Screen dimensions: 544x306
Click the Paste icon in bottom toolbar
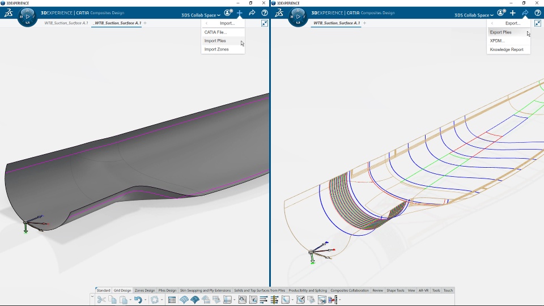123,299
